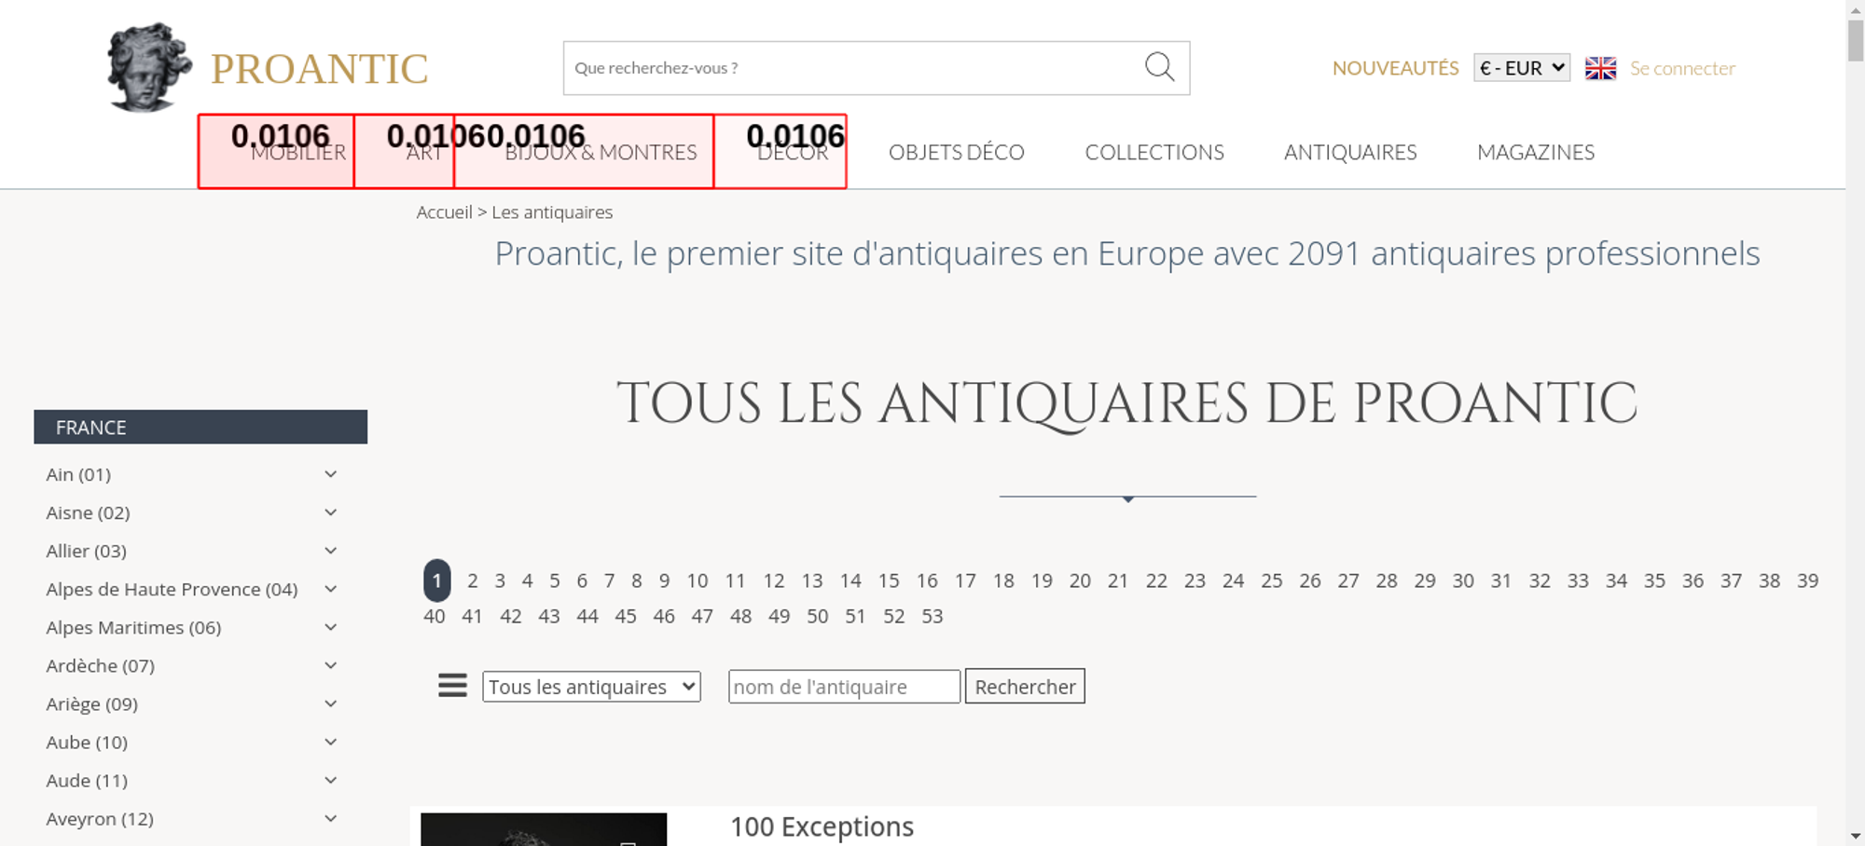Screen dimensions: 1865x846
Task: Open the COLLECTIONS menu item
Action: pyautogui.click(x=1154, y=152)
